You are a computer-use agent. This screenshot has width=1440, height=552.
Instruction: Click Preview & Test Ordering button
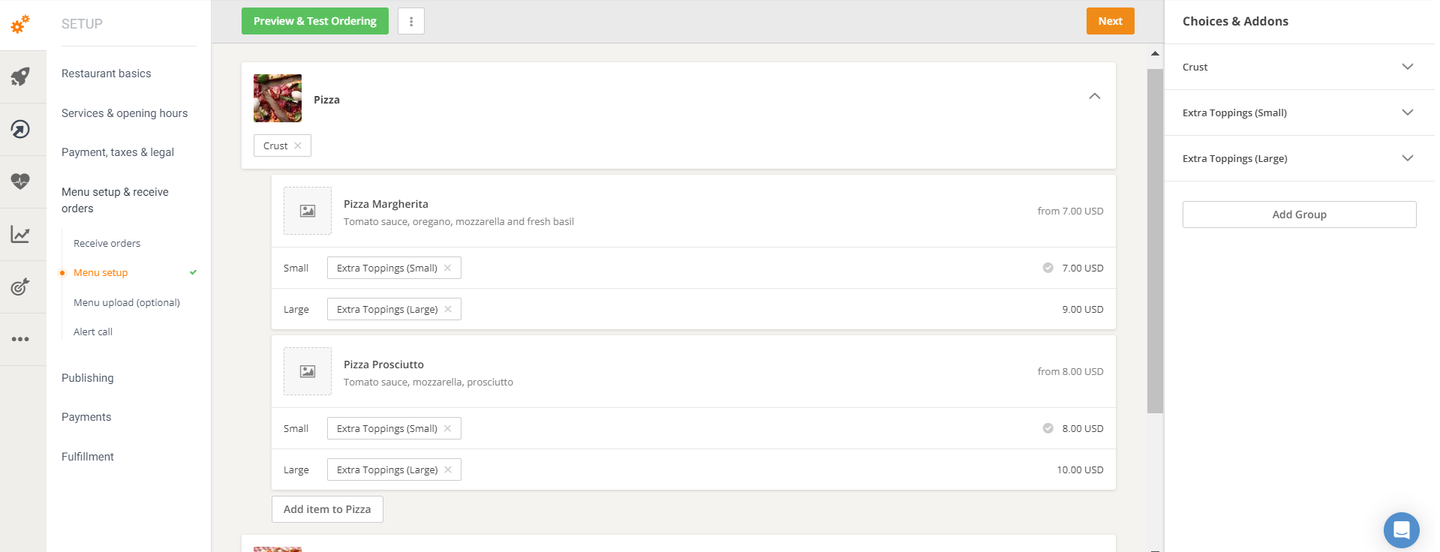[315, 21]
